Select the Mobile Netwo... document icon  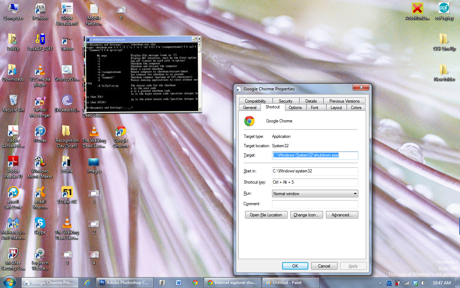tap(94, 14)
